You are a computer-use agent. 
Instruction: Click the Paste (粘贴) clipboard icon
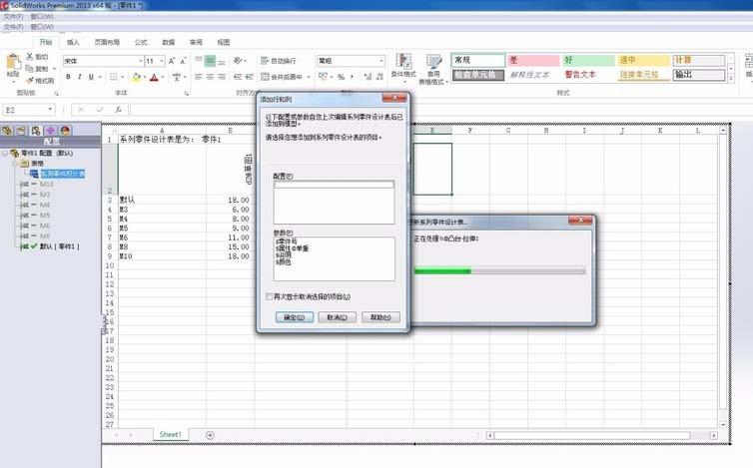point(13,62)
